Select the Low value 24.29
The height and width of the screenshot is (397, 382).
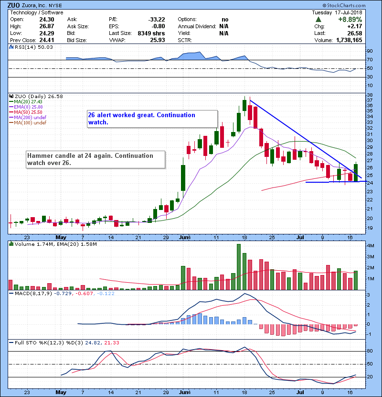point(46,33)
